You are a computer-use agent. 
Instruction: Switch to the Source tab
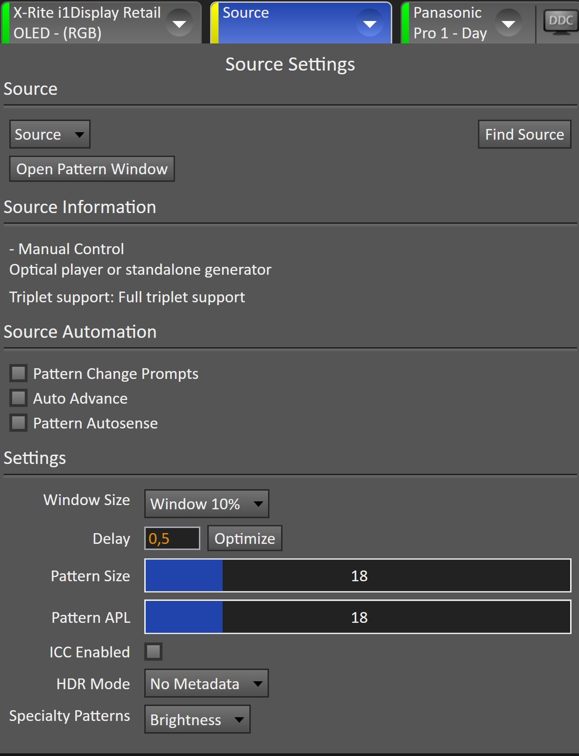pyautogui.click(x=280, y=23)
